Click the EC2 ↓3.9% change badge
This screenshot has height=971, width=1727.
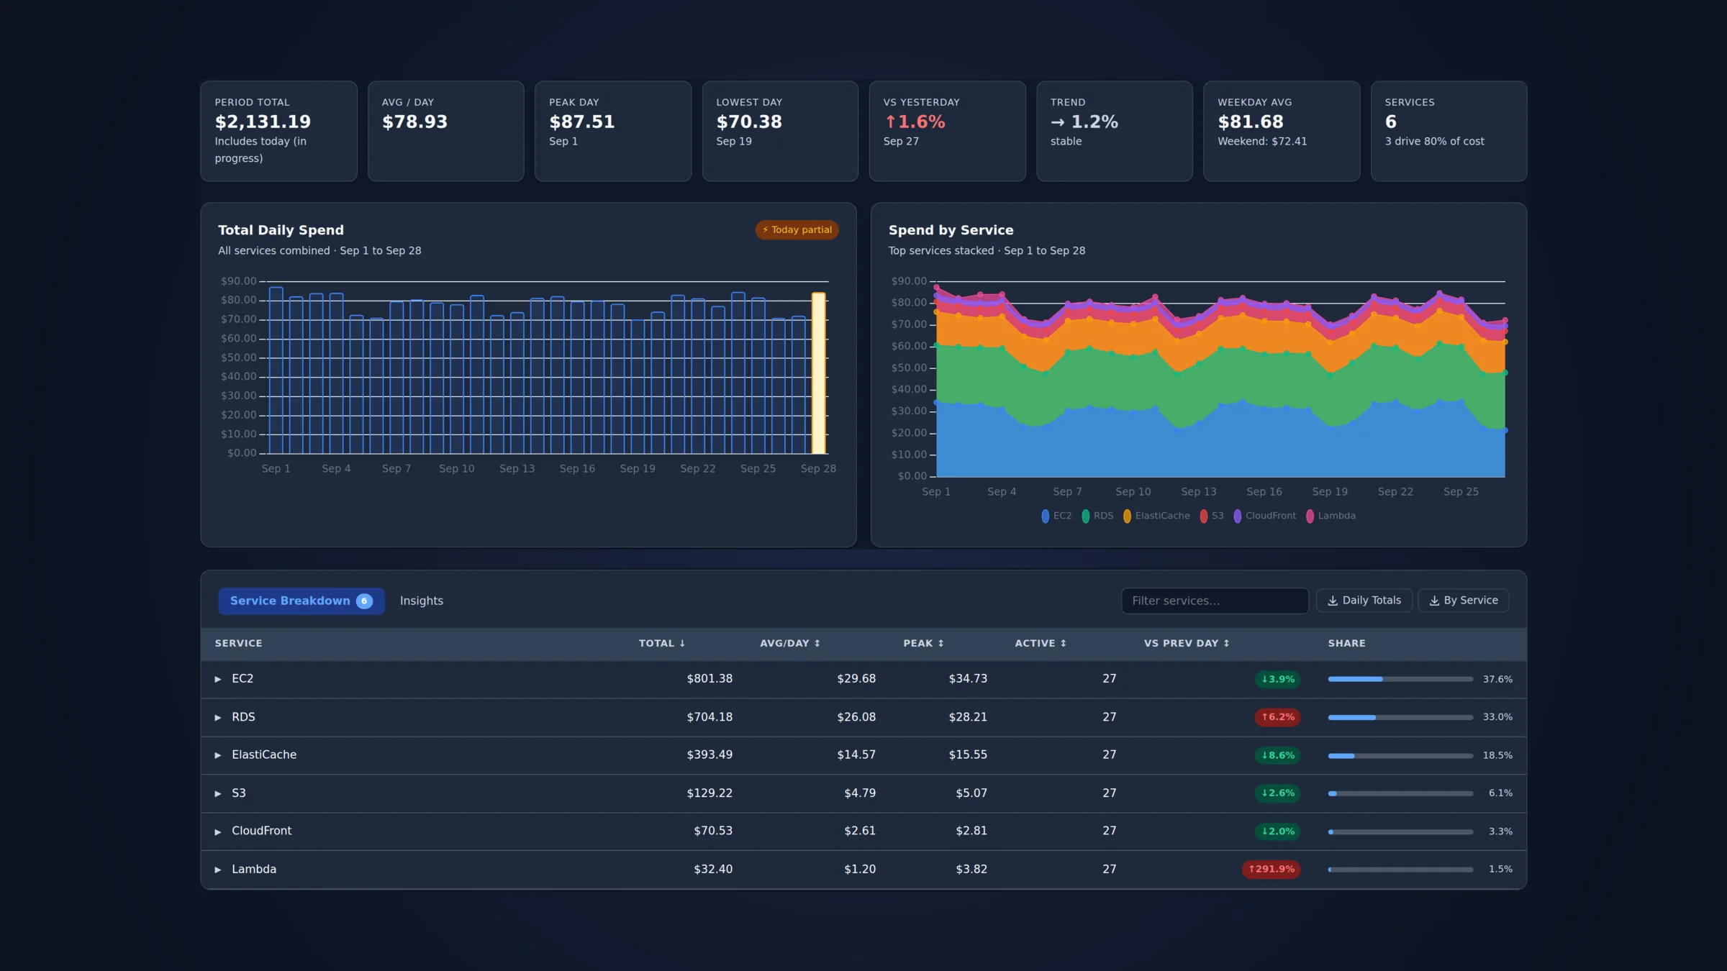click(1277, 680)
